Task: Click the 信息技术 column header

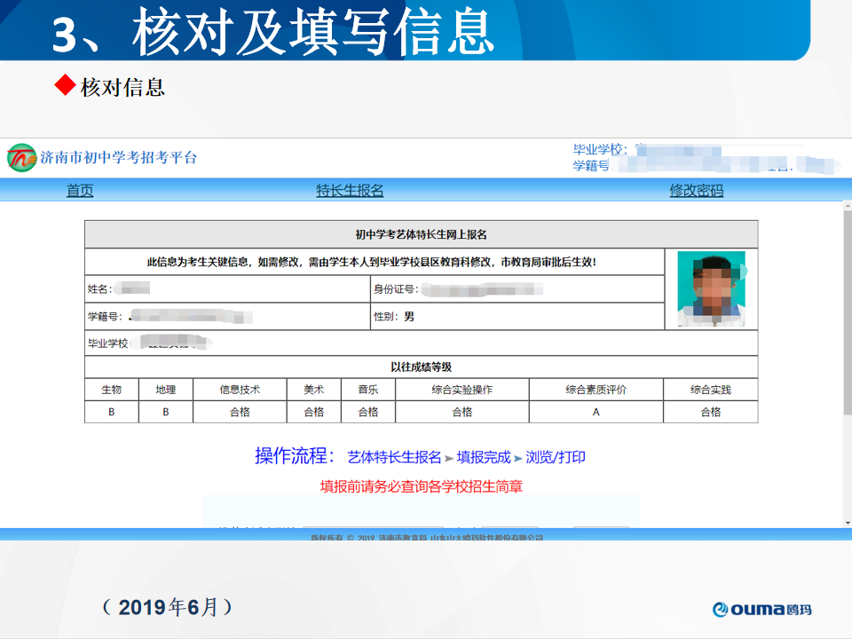Action: 240,390
